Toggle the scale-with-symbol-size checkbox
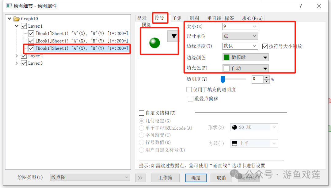This screenshot has height=188, width=331. 265,46
